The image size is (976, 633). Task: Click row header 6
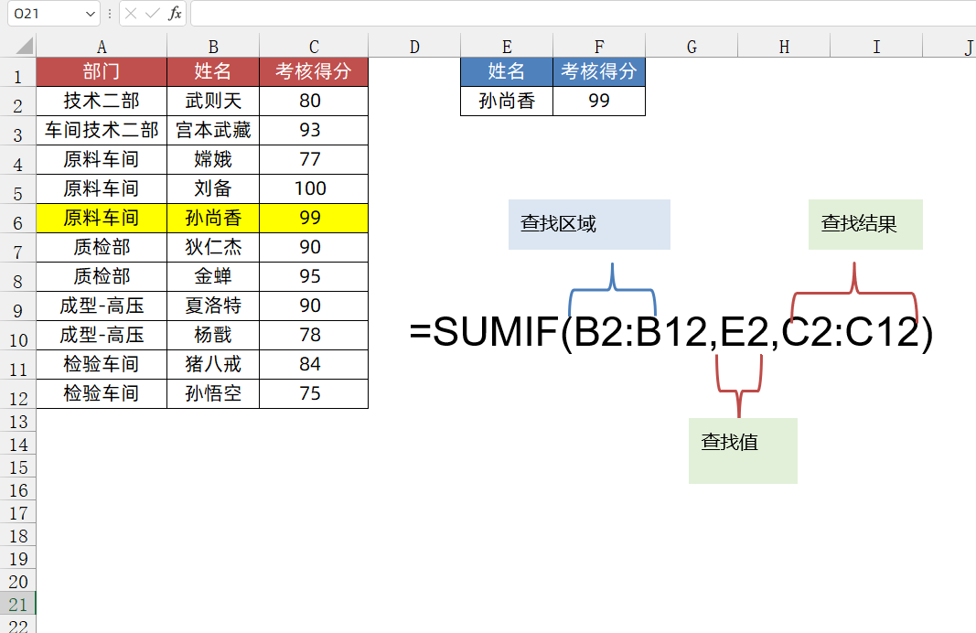pyautogui.click(x=17, y=220)
